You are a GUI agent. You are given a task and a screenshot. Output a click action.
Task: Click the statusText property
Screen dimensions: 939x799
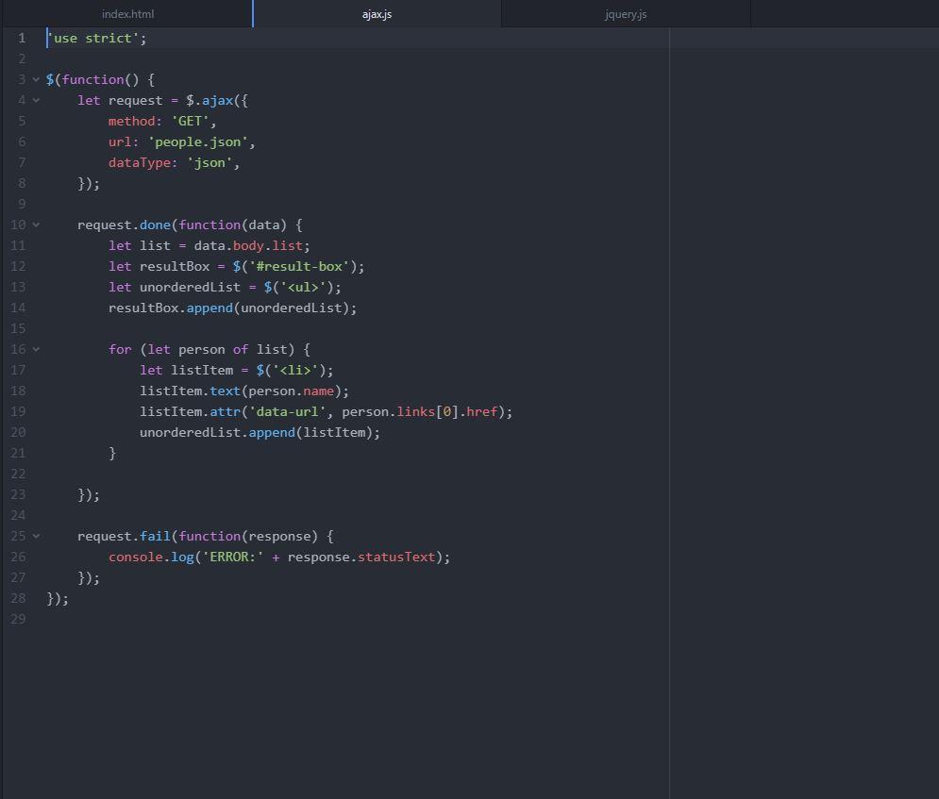click(x=396, y=558)
